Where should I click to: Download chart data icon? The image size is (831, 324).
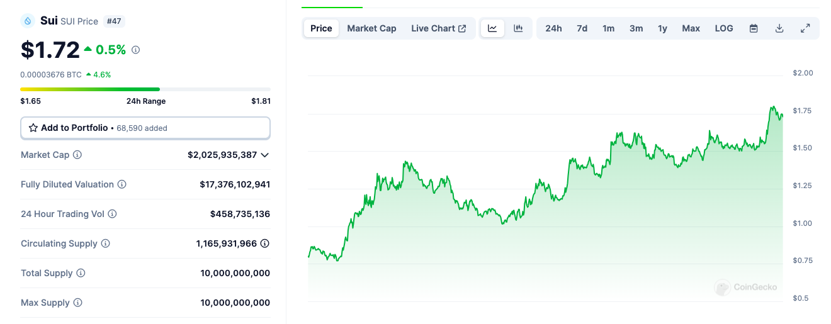tap(779, 28)
